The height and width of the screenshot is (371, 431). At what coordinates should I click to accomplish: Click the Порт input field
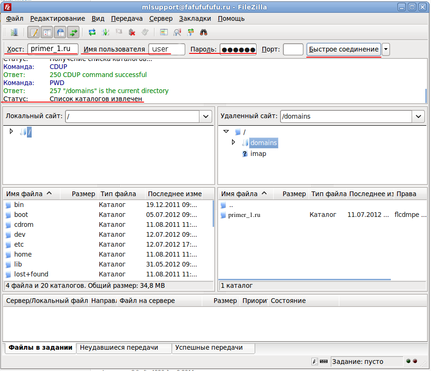(293, 50)
